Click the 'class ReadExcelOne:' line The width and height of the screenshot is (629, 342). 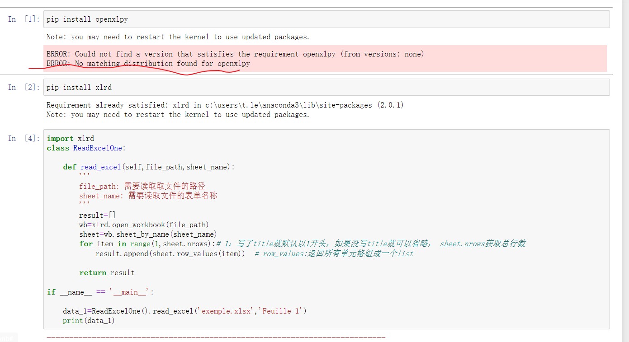(86, 148)
